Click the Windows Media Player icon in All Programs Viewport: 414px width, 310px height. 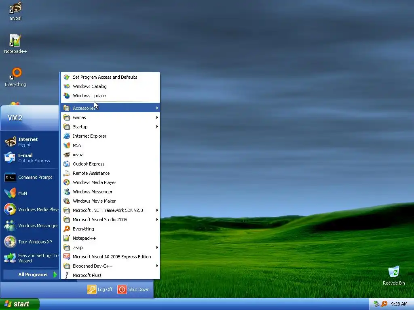click(x=67, y=182)
